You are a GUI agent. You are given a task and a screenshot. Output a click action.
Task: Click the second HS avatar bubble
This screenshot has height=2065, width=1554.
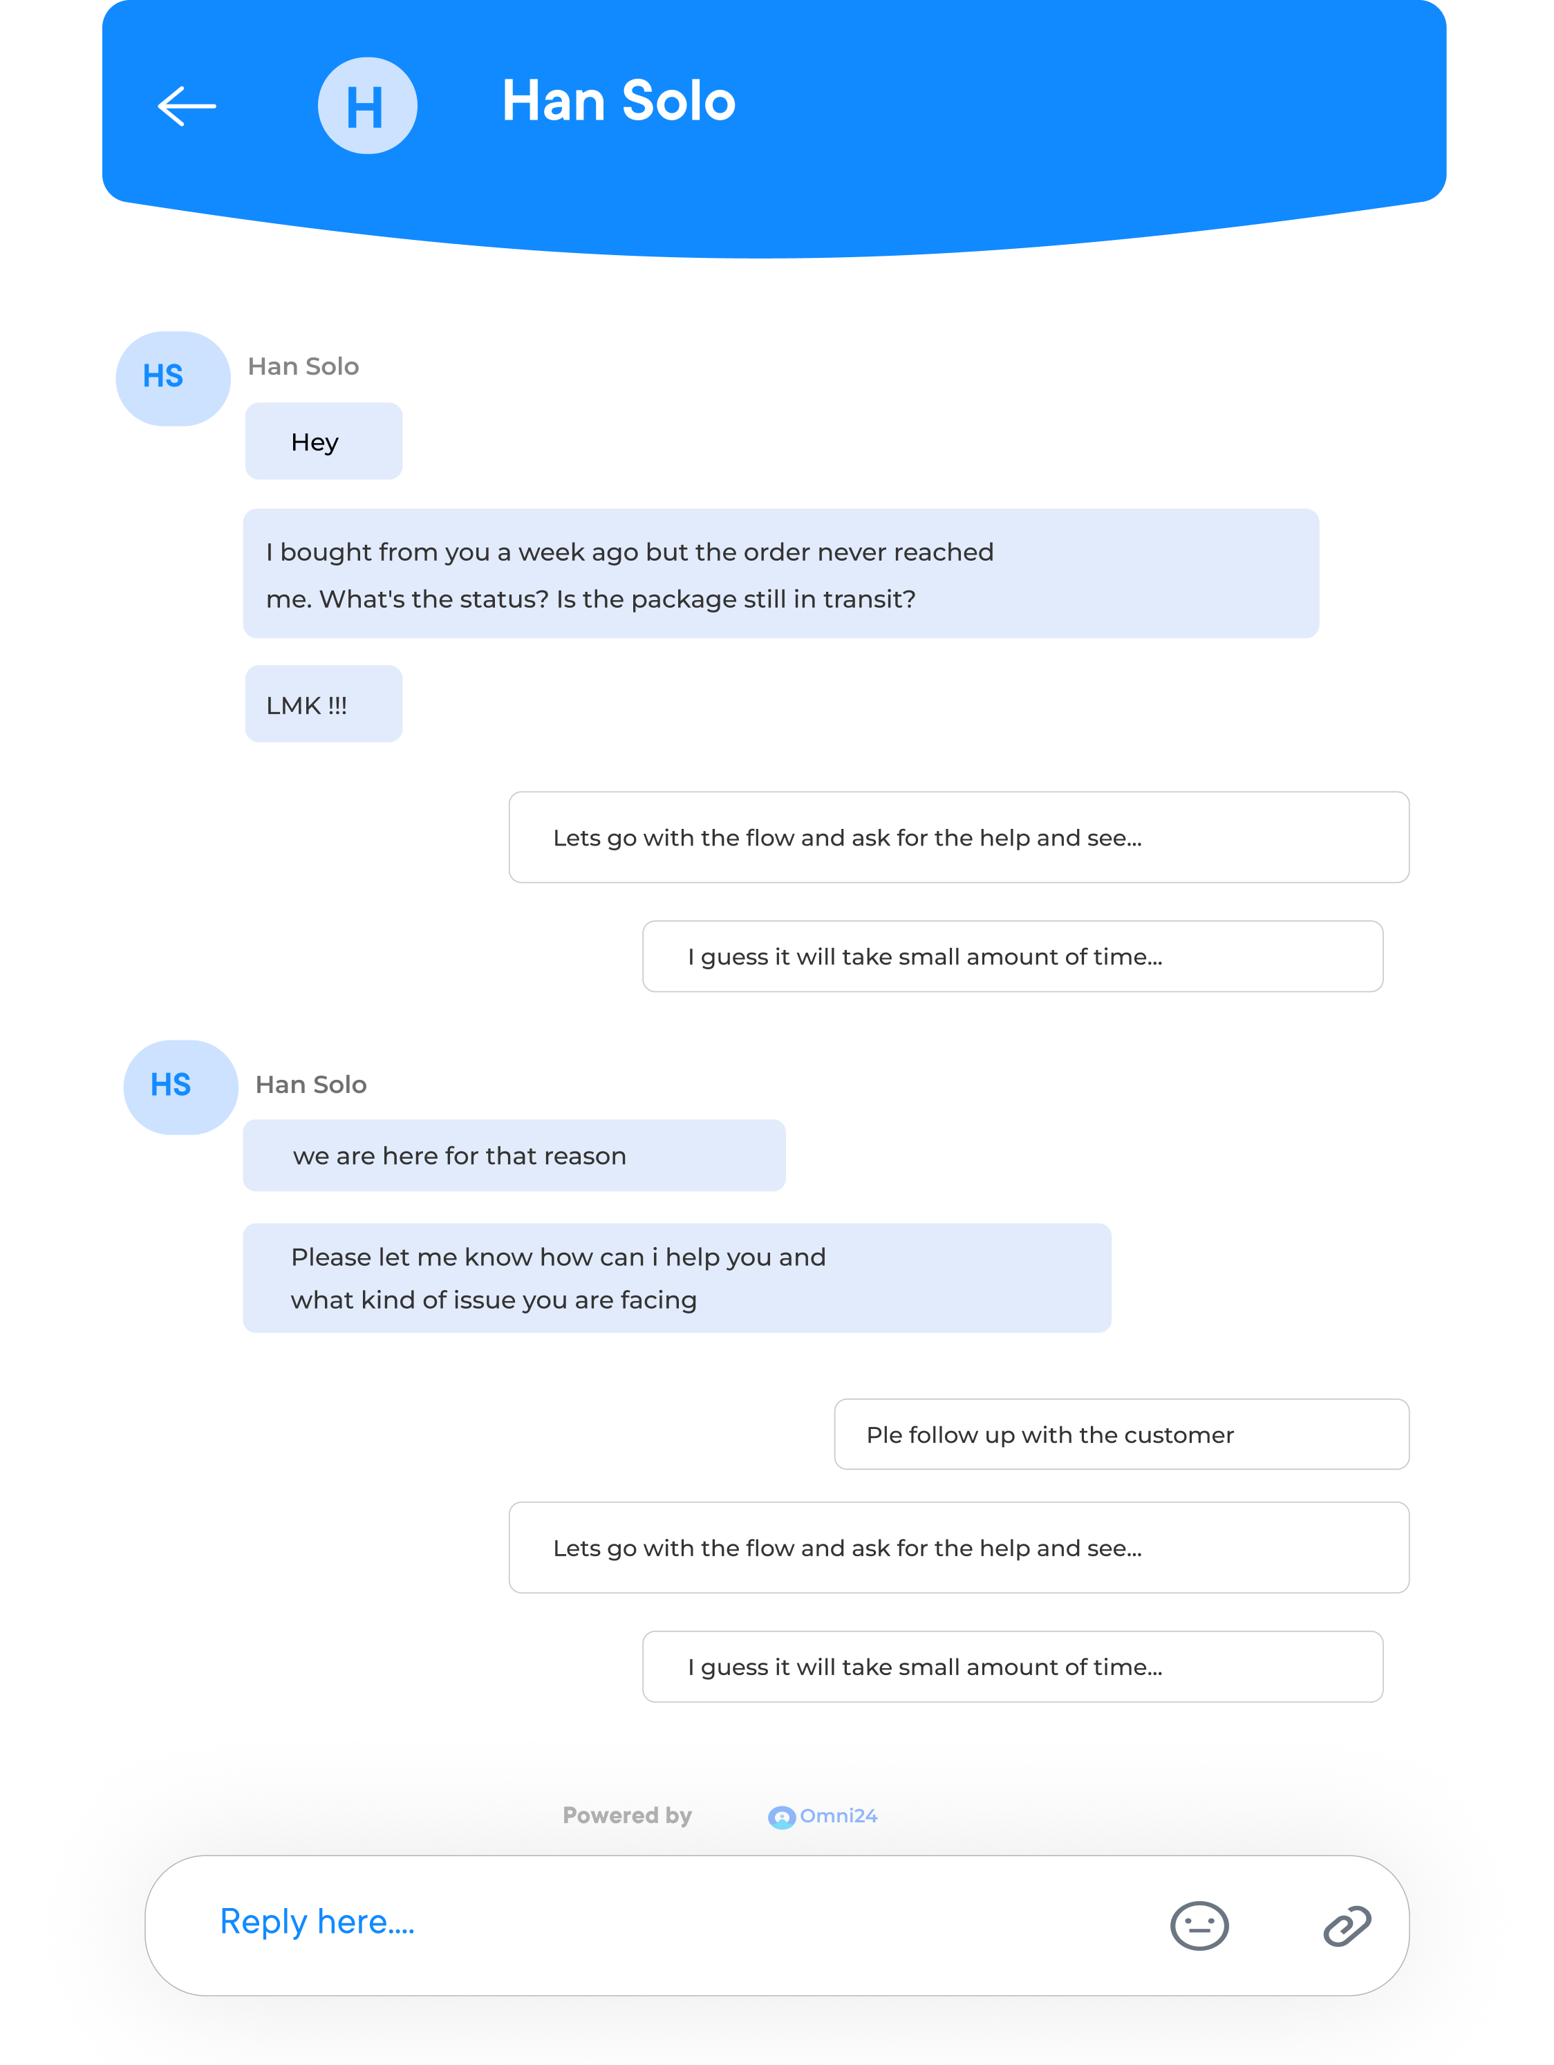pos(180,1087)
